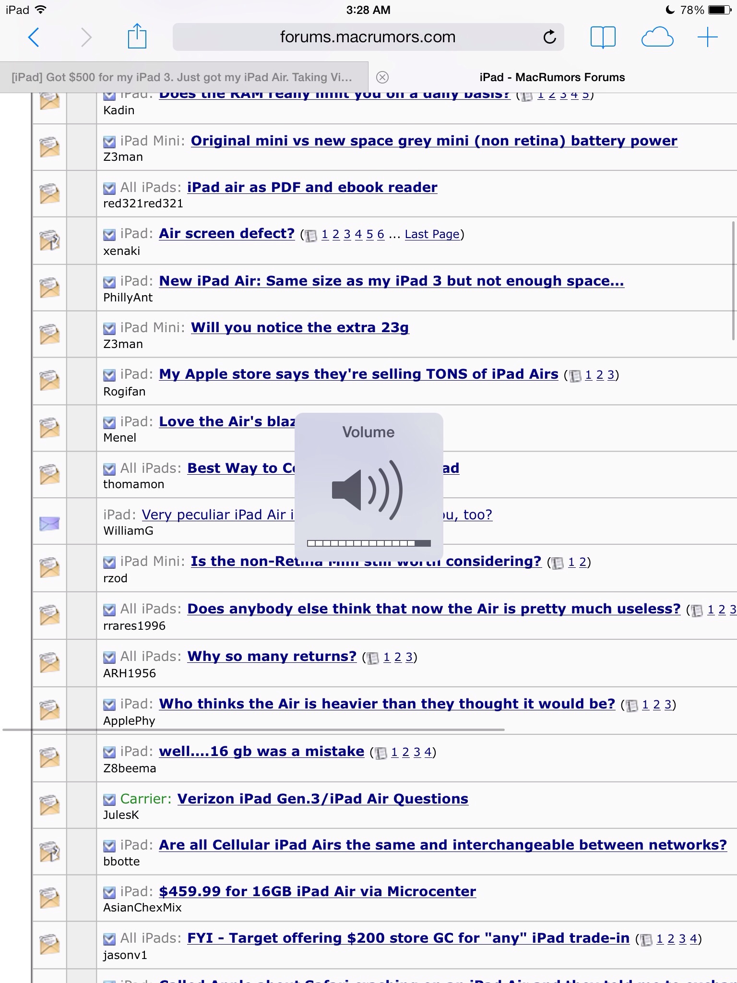
Task: Open page 1 of 'FYI - Target offering' thread
Action: [x=660, y=939]
